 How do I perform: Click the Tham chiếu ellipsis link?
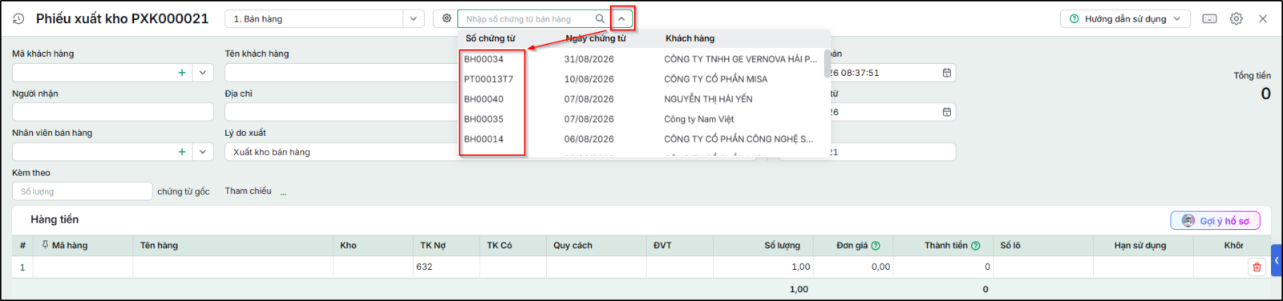(283, 192)
